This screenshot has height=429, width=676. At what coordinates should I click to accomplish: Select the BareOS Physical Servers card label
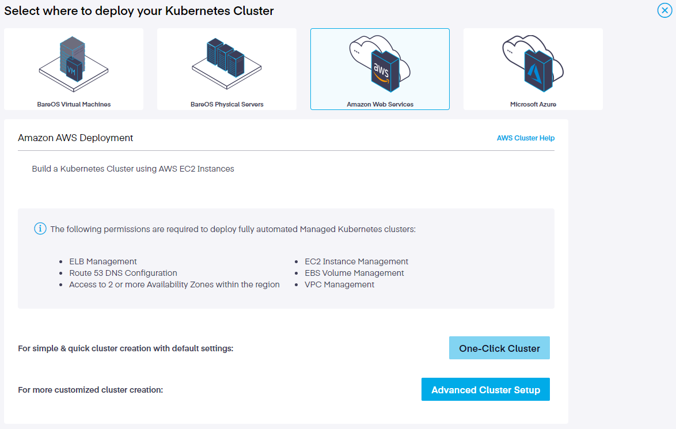tap(227, 104)
